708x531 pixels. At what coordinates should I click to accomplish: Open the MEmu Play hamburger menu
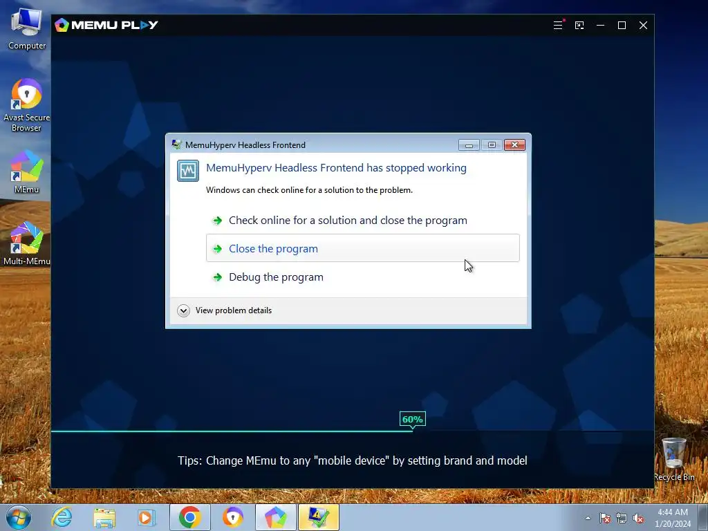tap(558, 26)
